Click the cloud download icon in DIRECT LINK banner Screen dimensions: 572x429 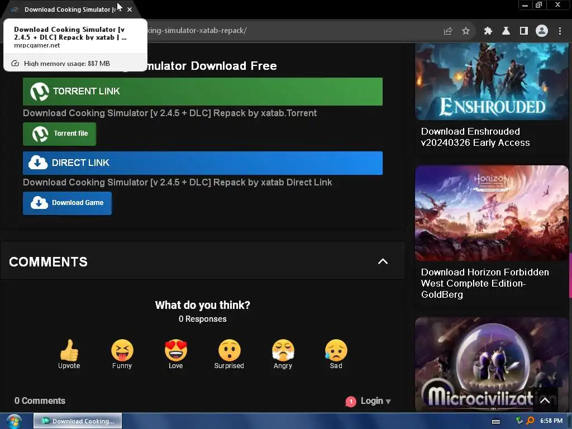[x=38, y=163]
